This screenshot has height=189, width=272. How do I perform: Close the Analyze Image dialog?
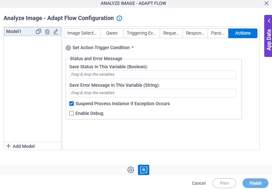tap(266, 3)
